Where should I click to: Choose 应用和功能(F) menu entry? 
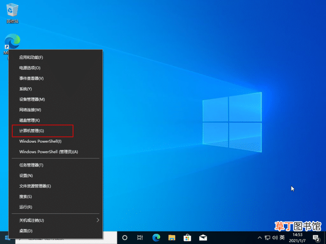tap(56, 57)
